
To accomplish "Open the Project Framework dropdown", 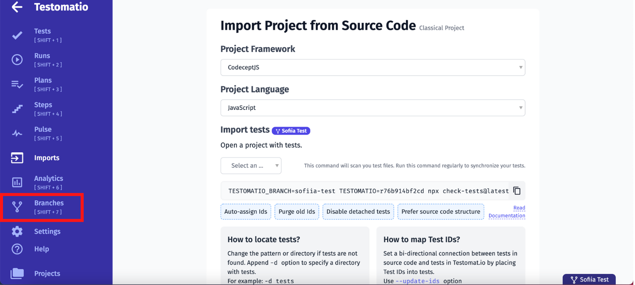I will pyautogui.click(x=372, y=67).
